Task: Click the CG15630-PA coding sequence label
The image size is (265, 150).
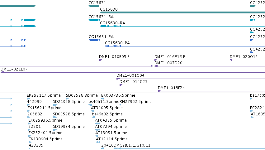Action: pos(117,43)
